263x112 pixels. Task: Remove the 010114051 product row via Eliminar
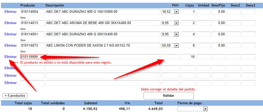click(11, 34)
